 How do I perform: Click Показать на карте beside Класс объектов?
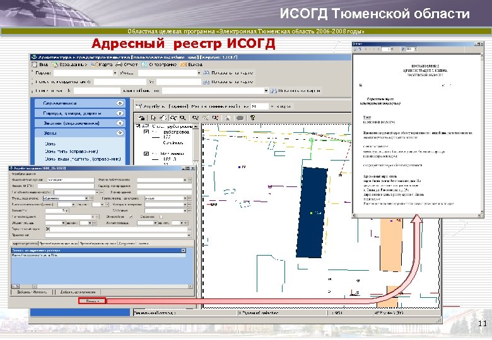pyautogui.click(x=296, y=91)
